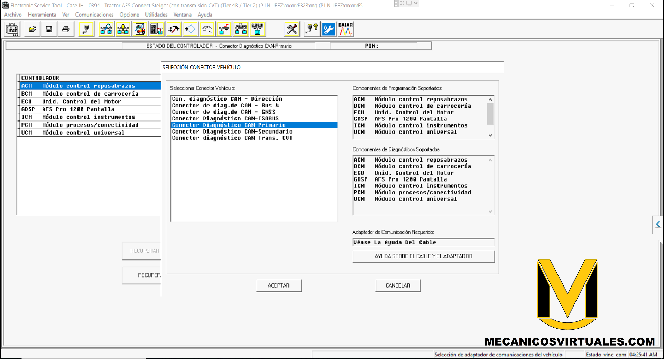Print using the printer toolbar icon
Screen dimensions: 664x359
[x=65, y=29]
